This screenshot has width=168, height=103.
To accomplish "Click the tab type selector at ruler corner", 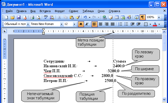I will 5,31.
